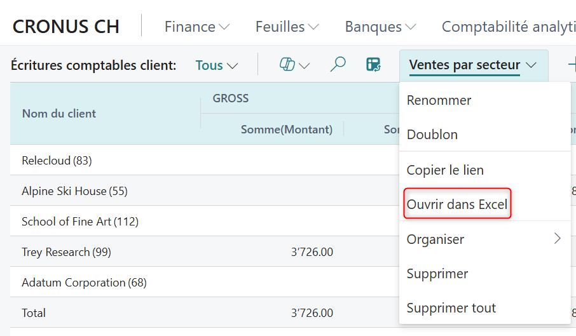Choose Ouvrir dans Excel
This screenshot has width=576, height=336.
click(x=457, y=205)
